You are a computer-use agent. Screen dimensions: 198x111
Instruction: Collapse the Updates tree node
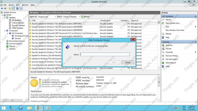pos(5,18)
